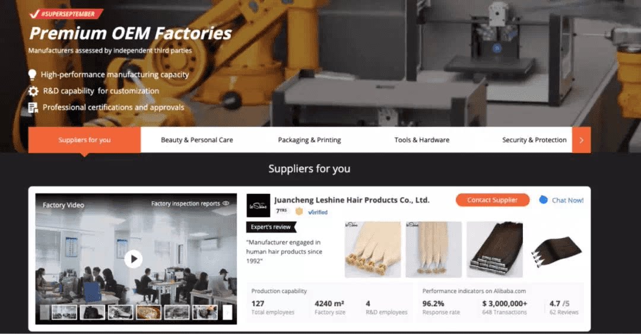The image size is (641, 334).
Task: Open Juancheng Leshine Hair Products company link
Action: click(x=352, y=200)
